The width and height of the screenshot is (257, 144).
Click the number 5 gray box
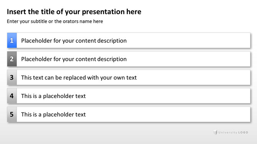click(x=12, y=115)
